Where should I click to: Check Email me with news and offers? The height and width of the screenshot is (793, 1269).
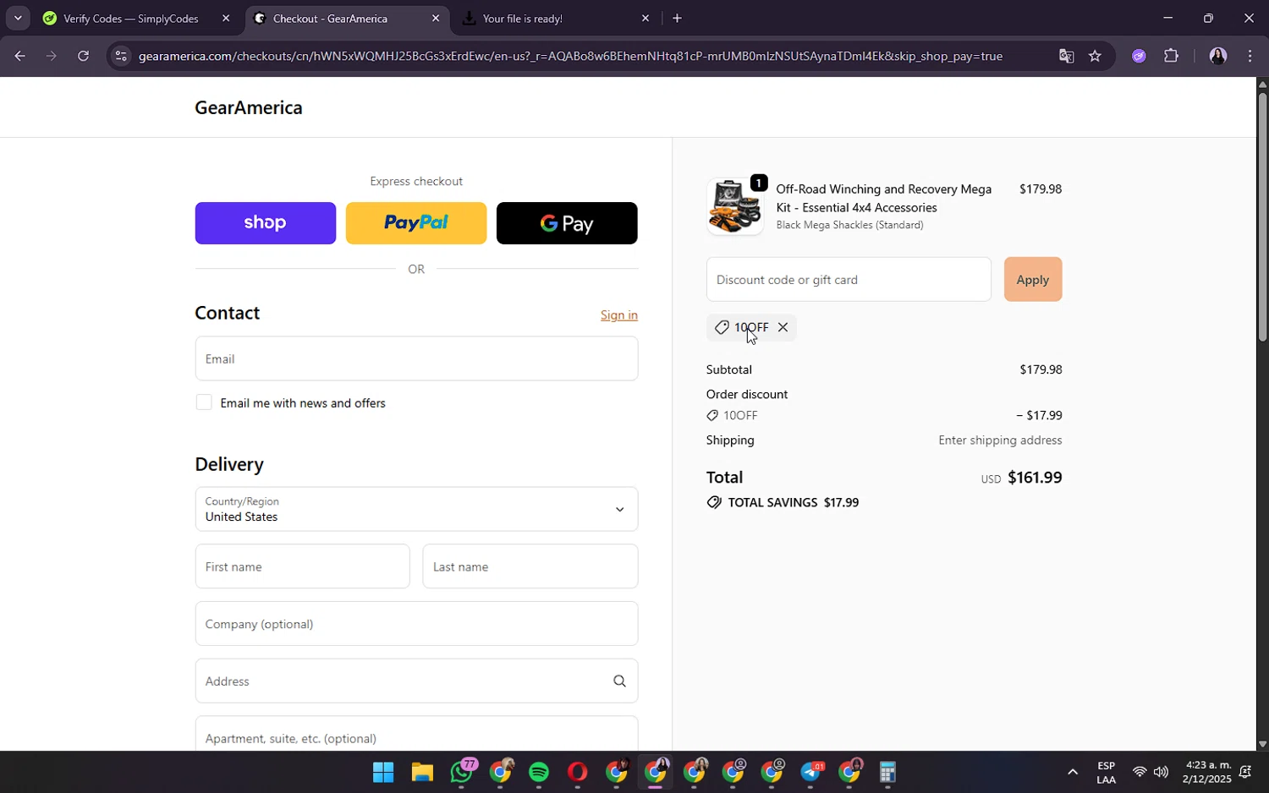[203, 402]
